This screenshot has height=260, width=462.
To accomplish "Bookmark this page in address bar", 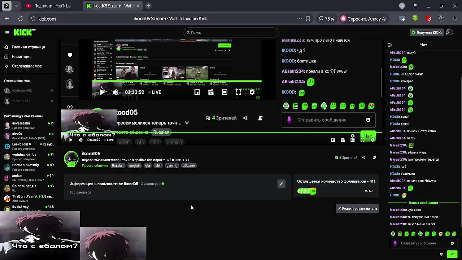I will pos(308,19).
